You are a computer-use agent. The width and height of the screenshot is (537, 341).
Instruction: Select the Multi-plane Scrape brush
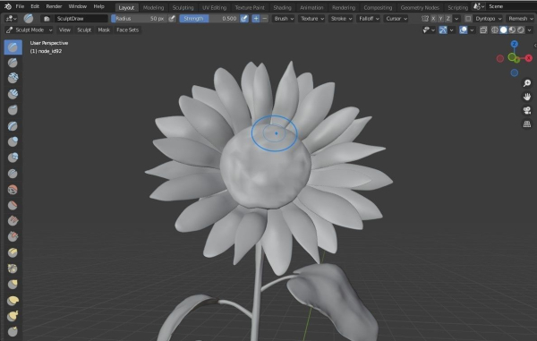[x=13, y=252]
